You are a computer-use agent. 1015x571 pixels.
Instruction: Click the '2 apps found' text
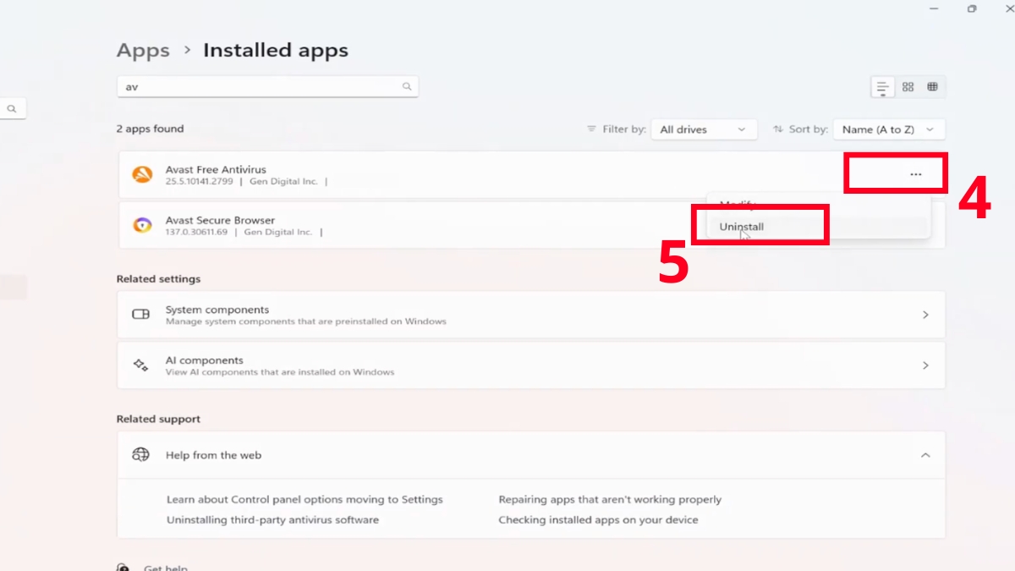point(150,129)
